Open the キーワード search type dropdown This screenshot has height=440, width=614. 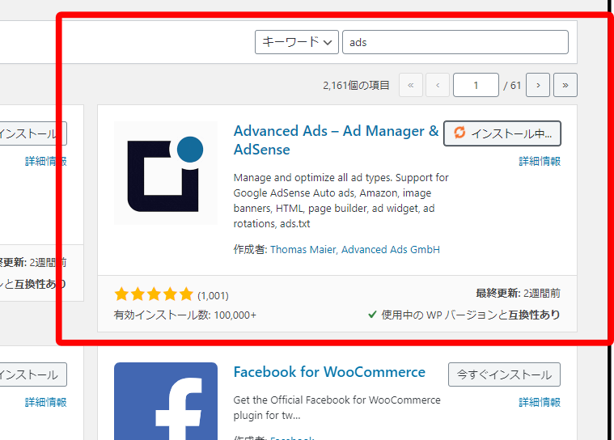pos(296,42)
